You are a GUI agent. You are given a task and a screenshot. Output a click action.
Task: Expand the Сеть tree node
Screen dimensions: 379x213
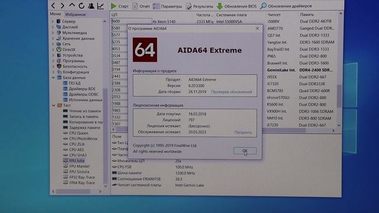[53, 44]
